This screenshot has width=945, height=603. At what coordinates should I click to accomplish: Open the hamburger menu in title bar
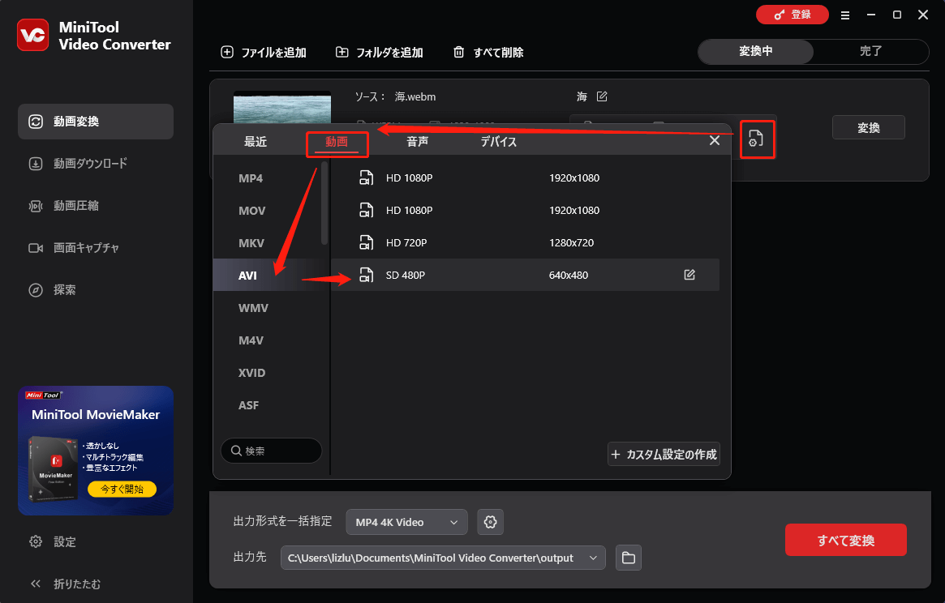click(845, 15)
